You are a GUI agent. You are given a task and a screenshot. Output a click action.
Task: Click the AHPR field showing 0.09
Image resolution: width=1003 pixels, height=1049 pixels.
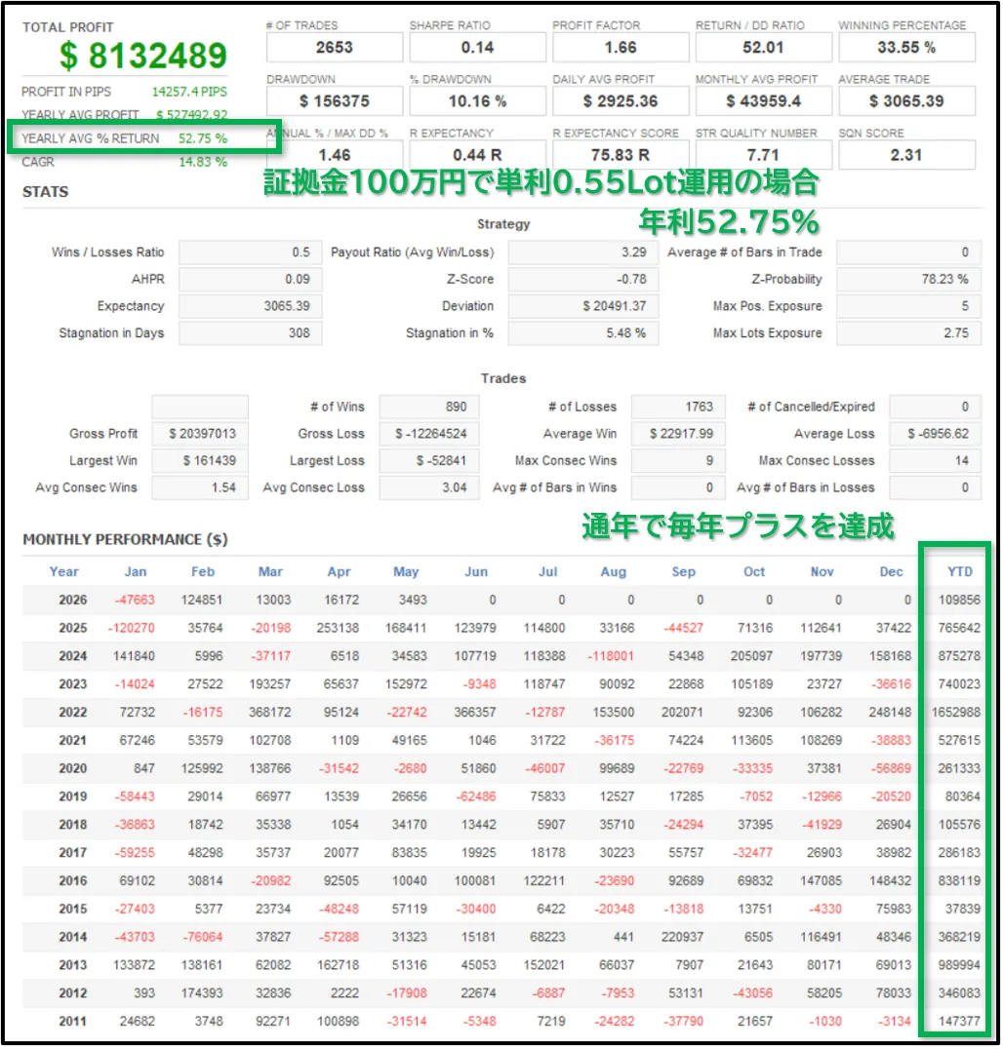(250, 280)
